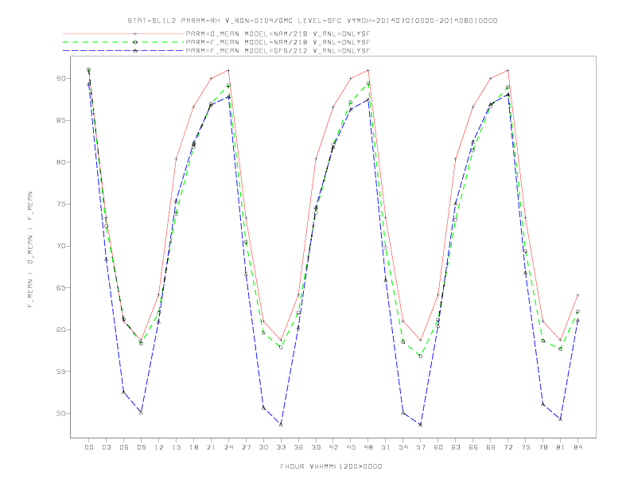The image size is (630, 487).
Task: Click forecast hour tick 42
Action: point(333,447)
